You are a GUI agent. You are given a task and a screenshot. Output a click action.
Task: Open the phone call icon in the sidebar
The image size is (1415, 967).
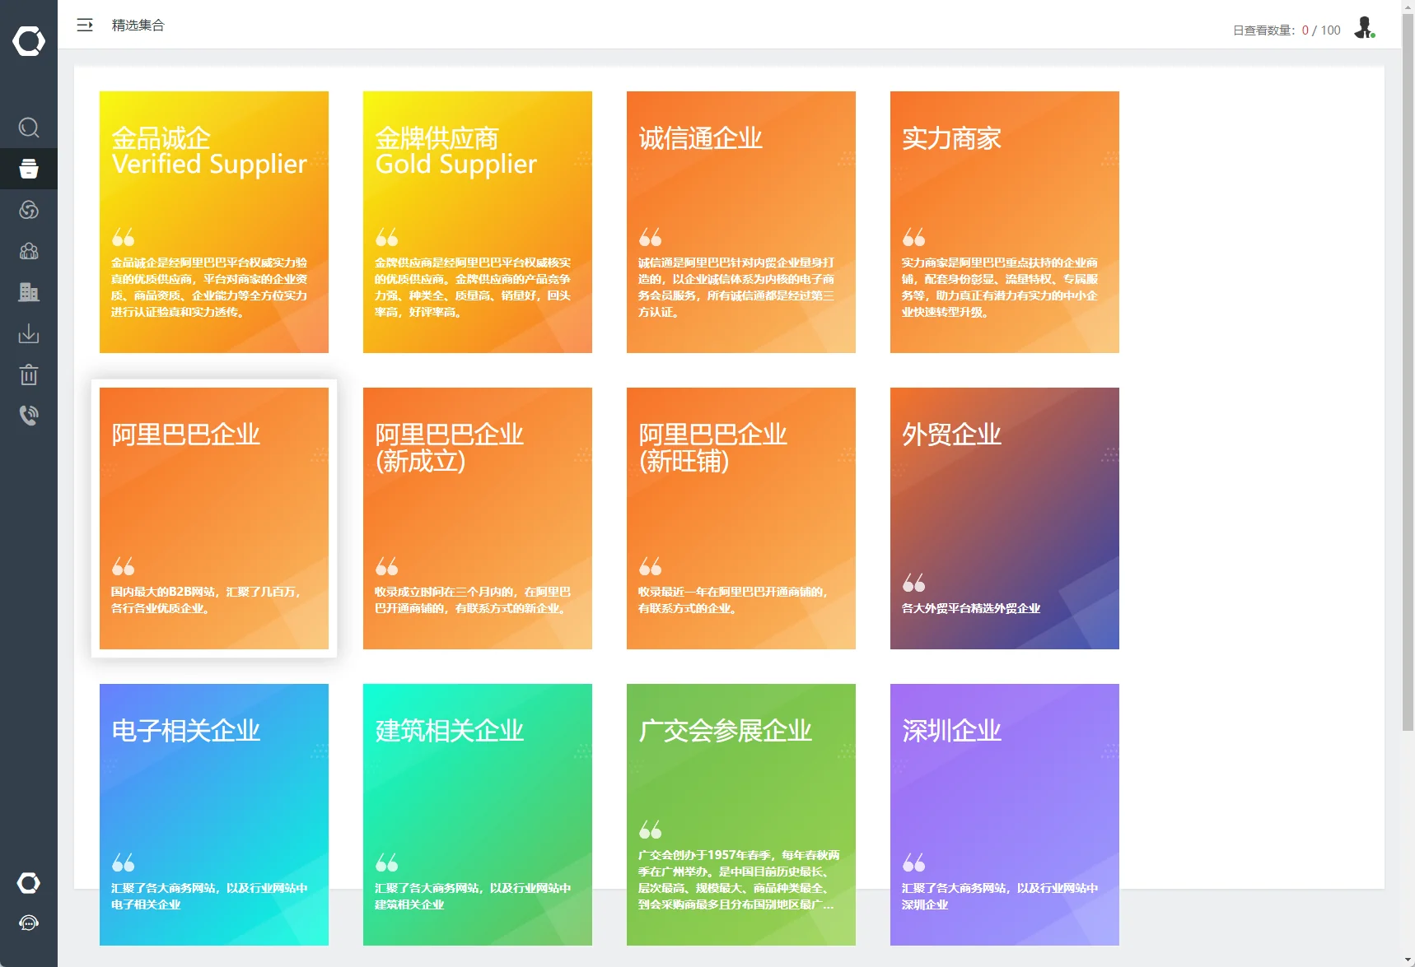point(29,416)
